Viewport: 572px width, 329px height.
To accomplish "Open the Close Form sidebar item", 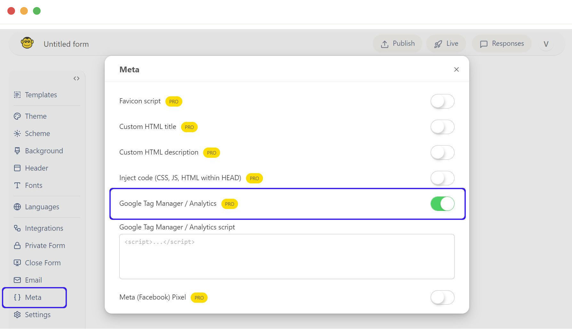I will pyautogui.click(x=43, y=263).
